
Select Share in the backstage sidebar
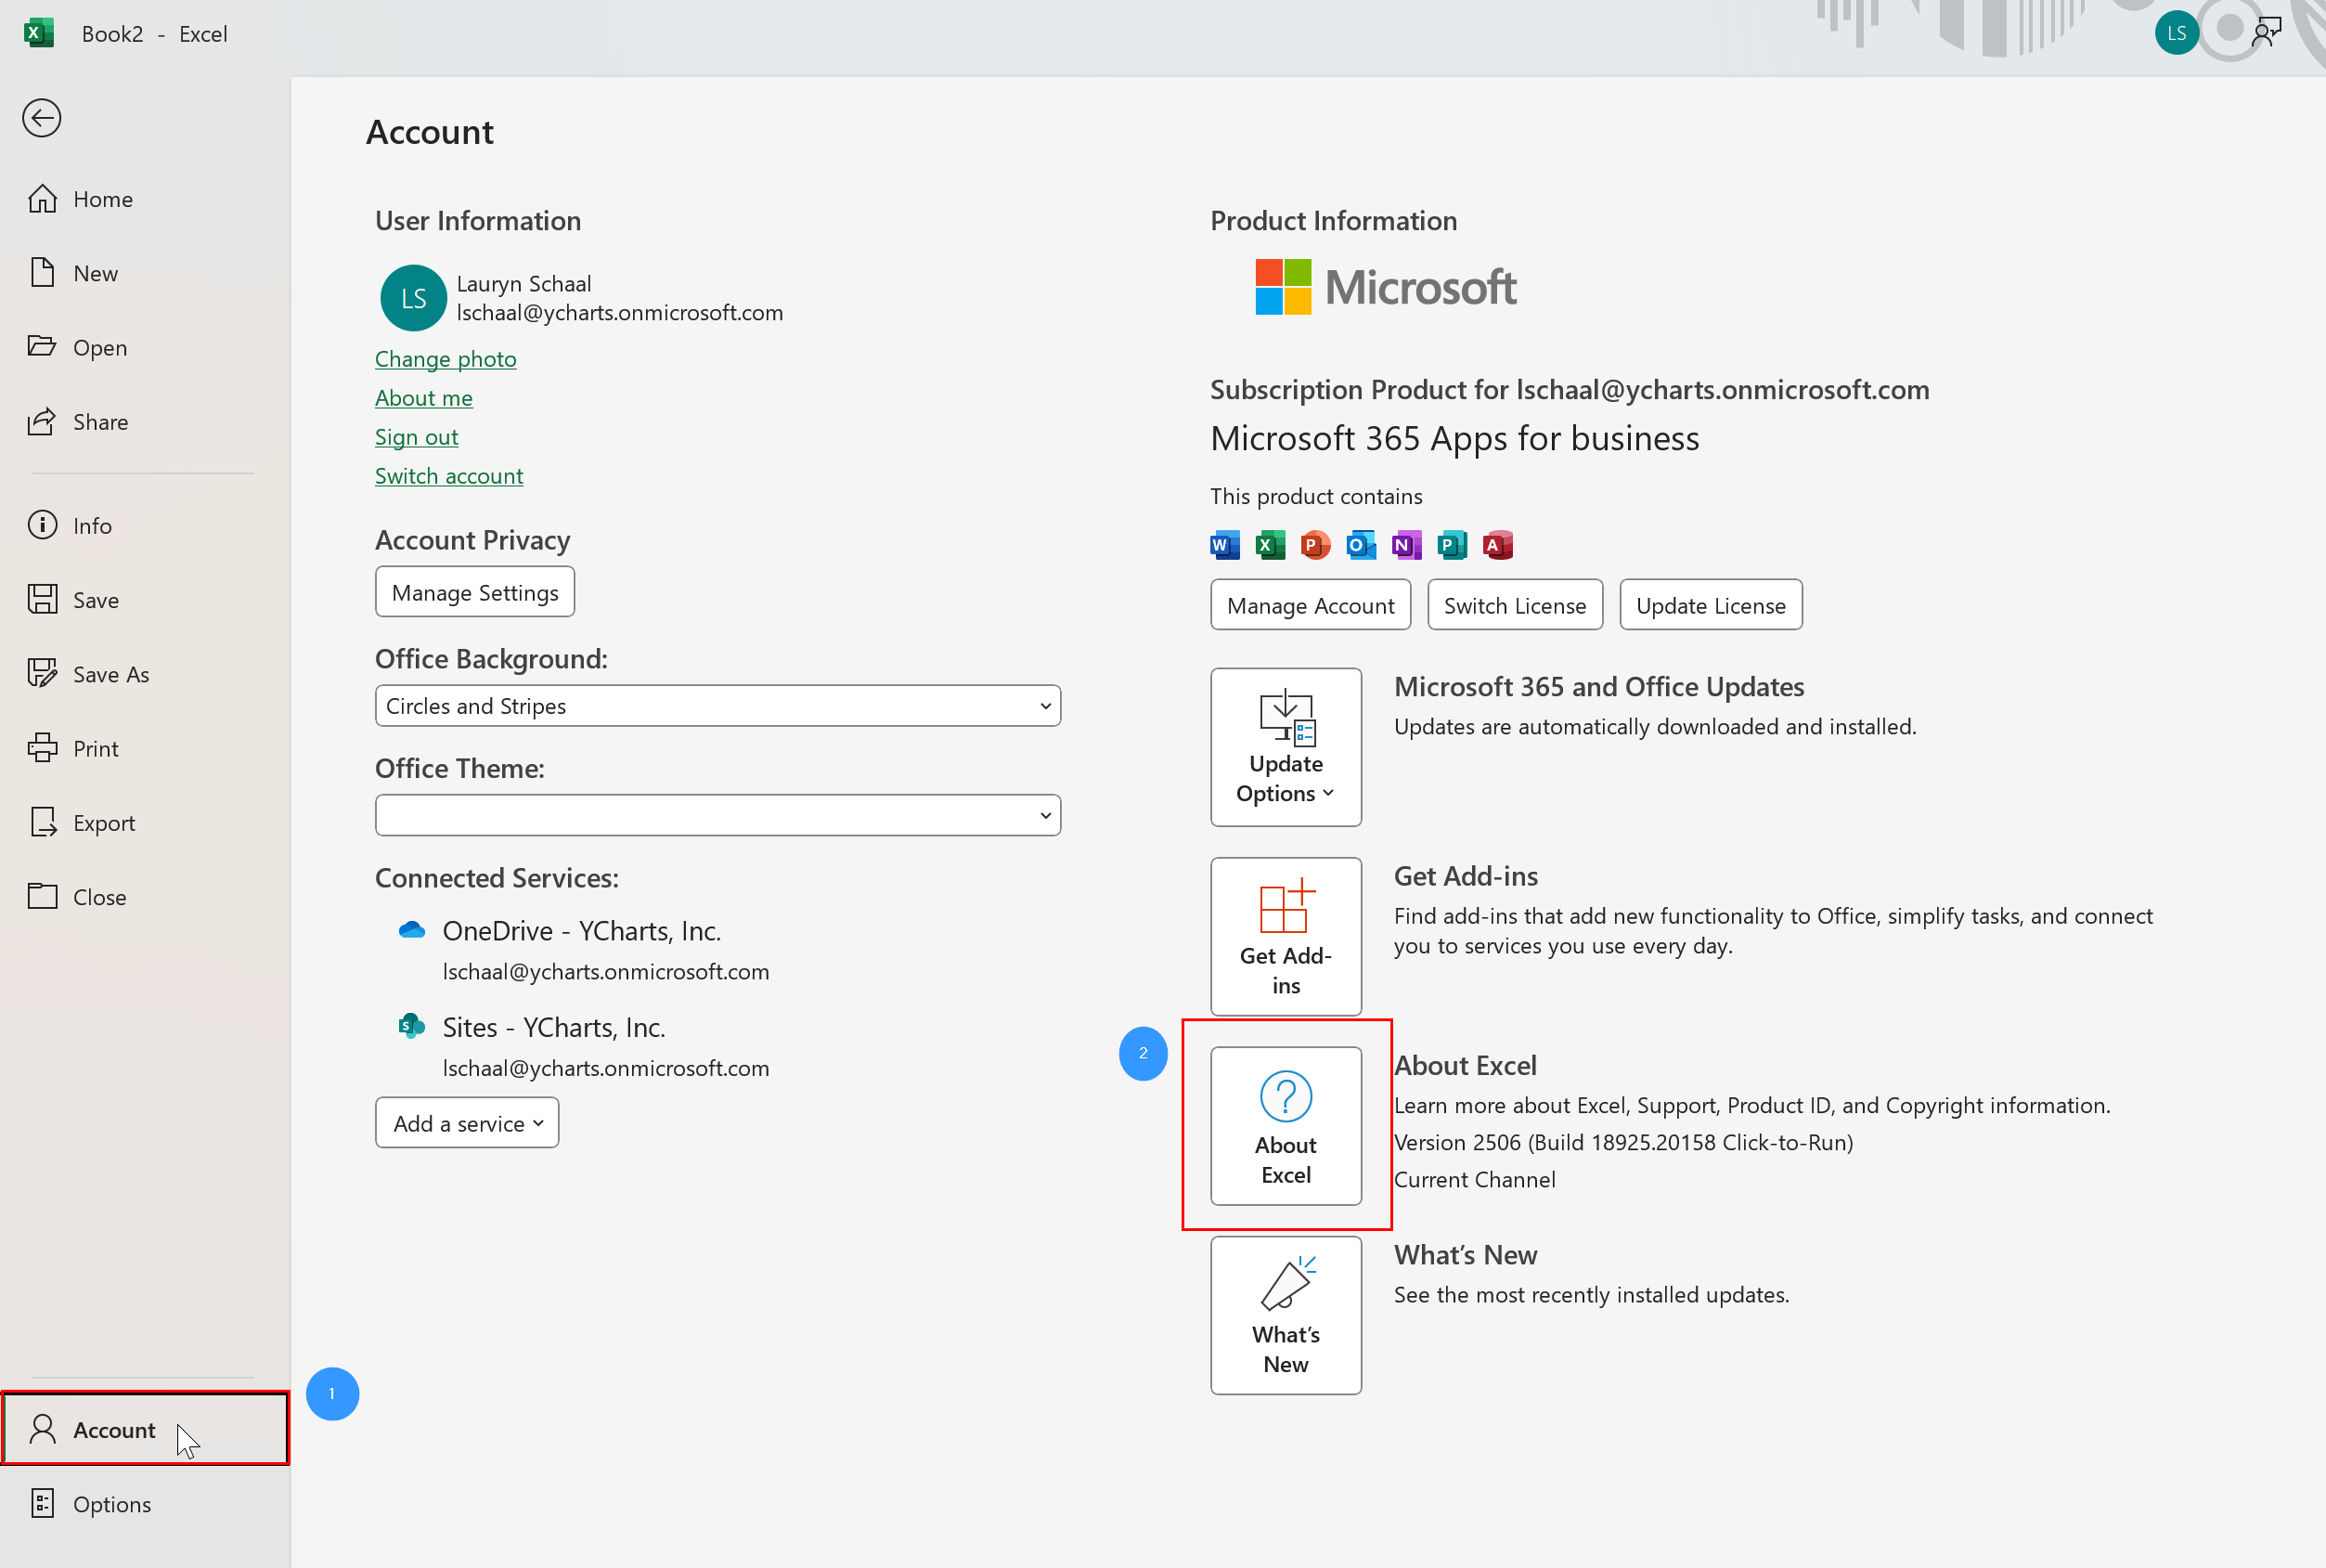pyautogui.click(x=145, y=422)
